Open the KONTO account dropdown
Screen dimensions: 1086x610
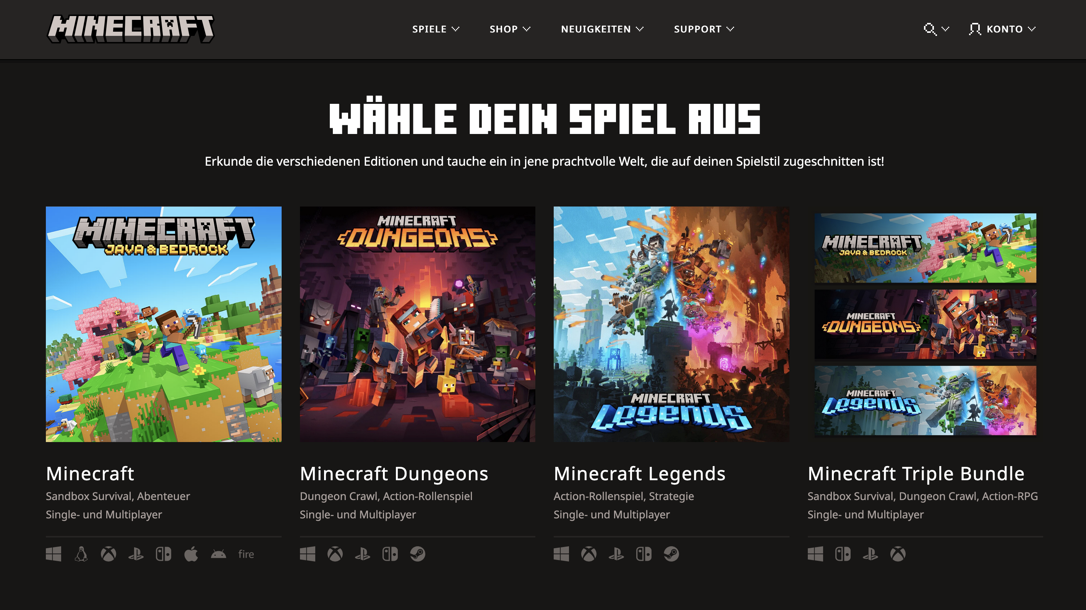(x=1002, y=29)
